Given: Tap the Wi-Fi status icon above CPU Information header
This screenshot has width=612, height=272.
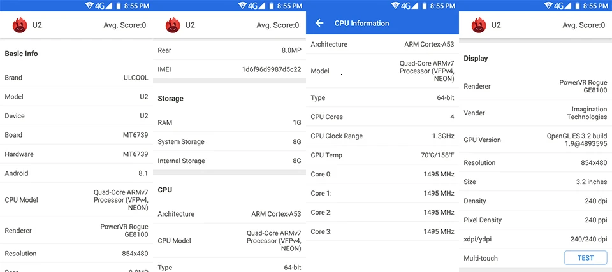Looking at the screenshot, I should coord(395,6).
